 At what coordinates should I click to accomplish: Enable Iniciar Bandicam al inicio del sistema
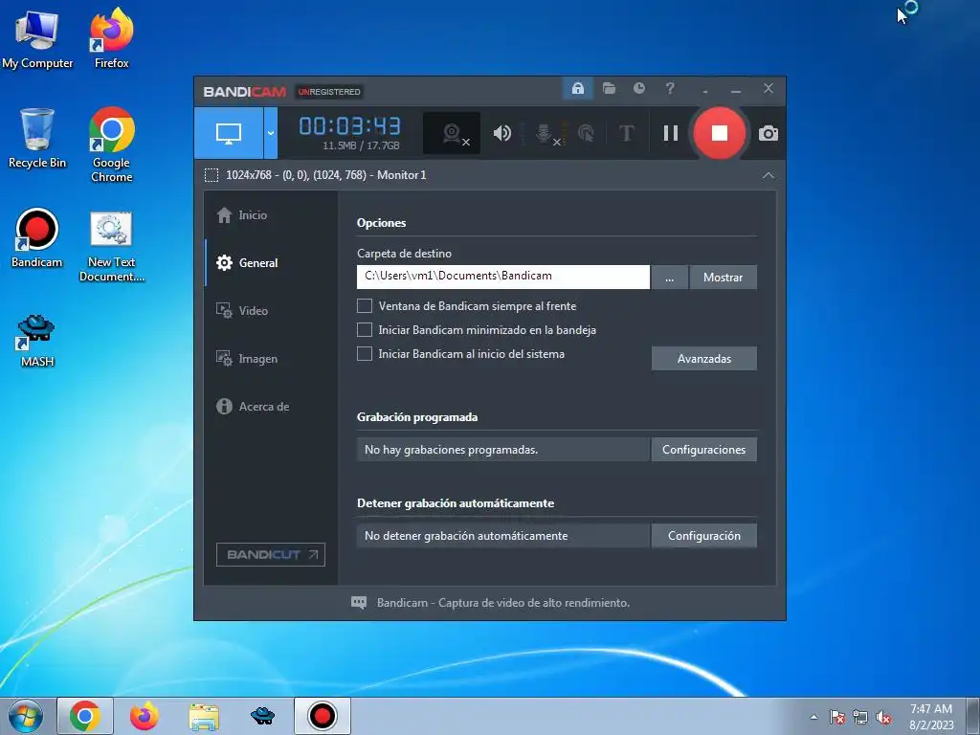click(x=365, y=354)
